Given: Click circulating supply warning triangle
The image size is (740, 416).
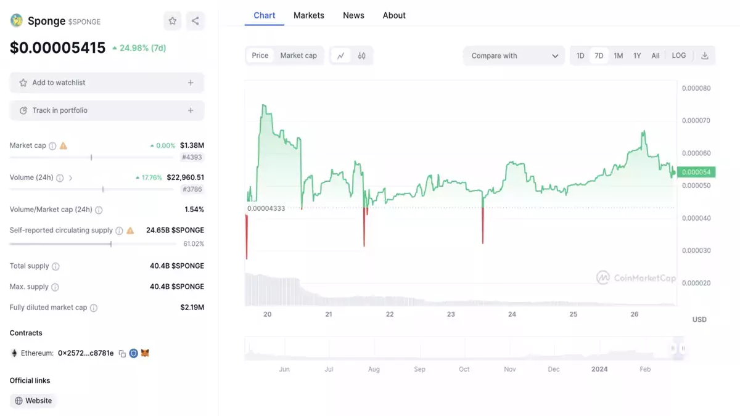Looking at the screenshot, I should point(130,230).
